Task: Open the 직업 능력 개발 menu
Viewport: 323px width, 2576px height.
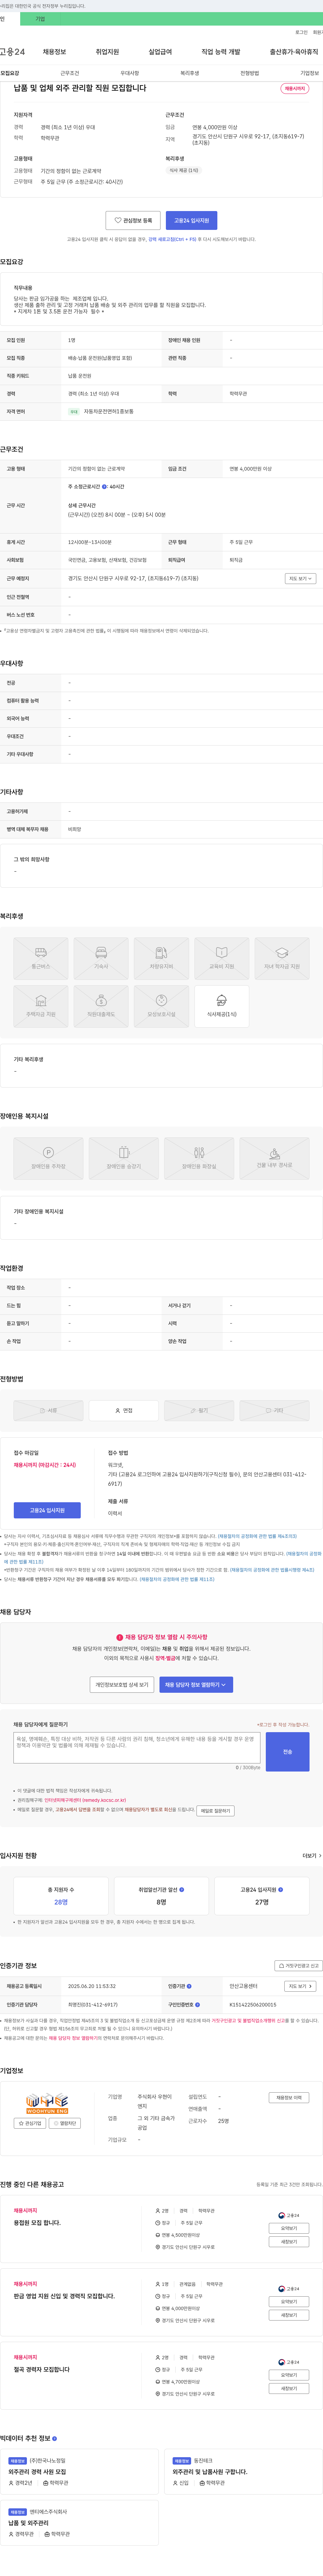Action: coord(221,52)
